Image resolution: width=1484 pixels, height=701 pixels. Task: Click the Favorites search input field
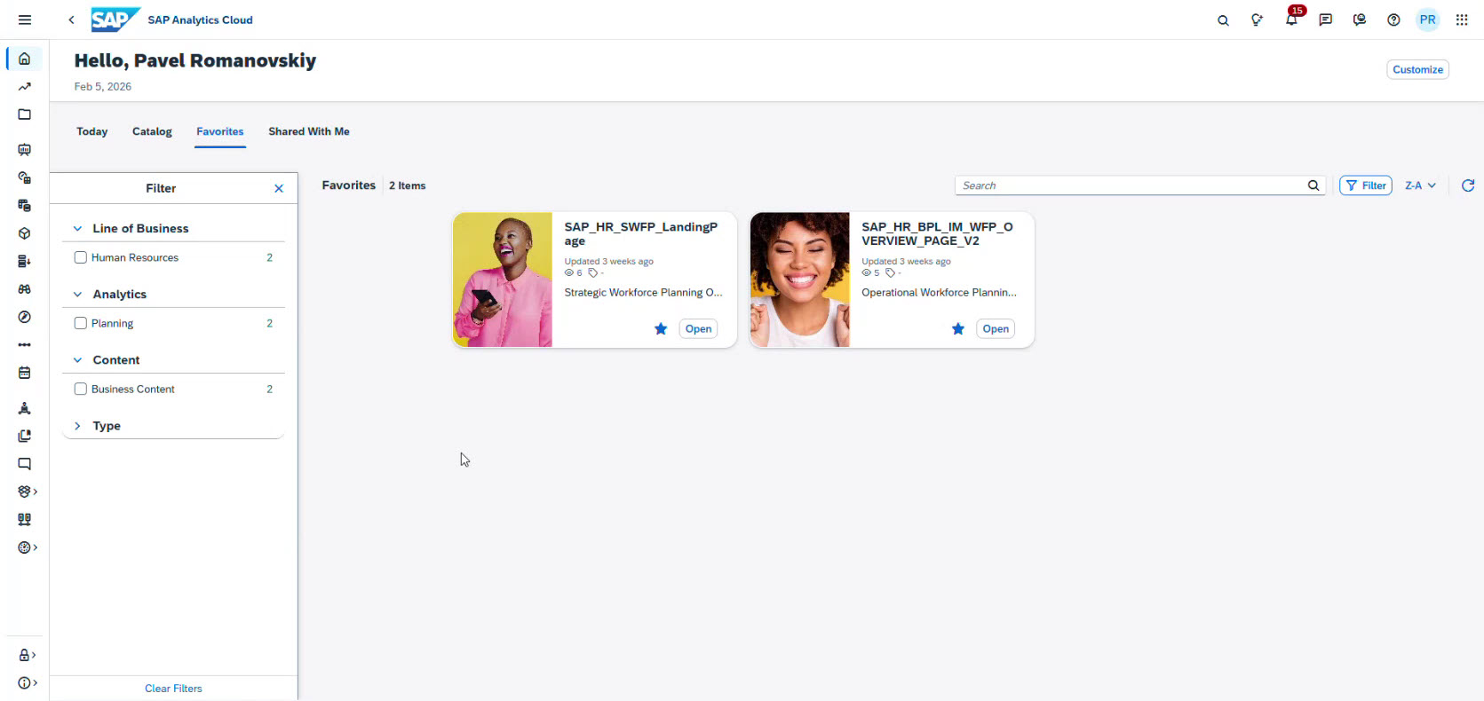point(1128,185)
